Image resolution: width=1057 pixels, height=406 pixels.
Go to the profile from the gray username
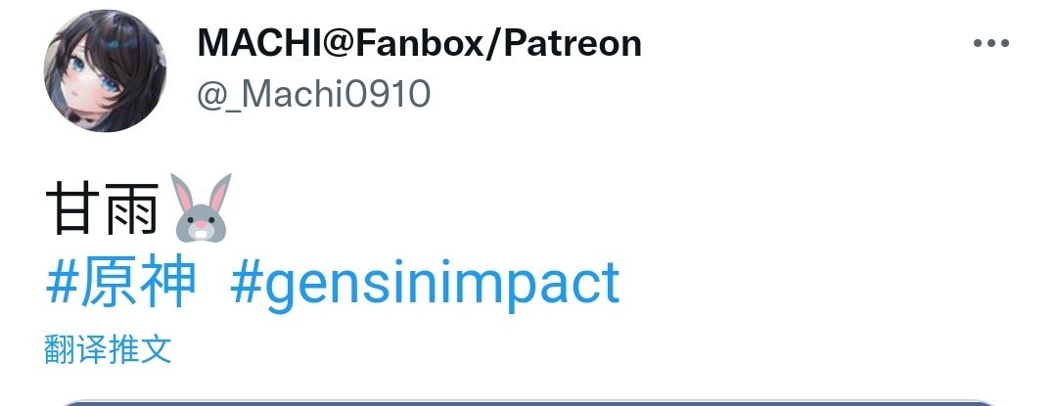click(x=313, y=94)
